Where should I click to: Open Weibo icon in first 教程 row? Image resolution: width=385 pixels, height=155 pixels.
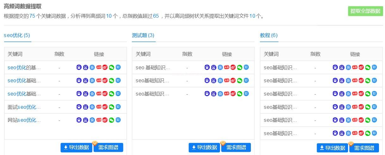361,67
